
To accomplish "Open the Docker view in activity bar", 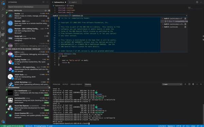I will (x=3, y=47).
